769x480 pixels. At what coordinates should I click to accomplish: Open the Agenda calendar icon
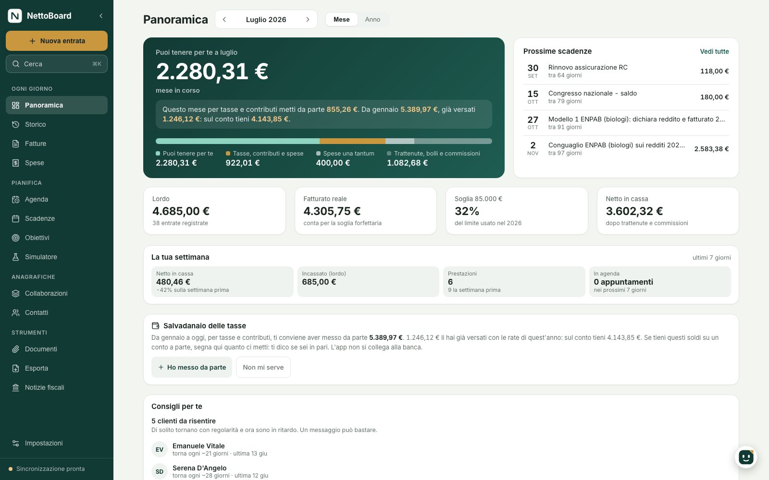pyautogui.click(x=15, y=199)
